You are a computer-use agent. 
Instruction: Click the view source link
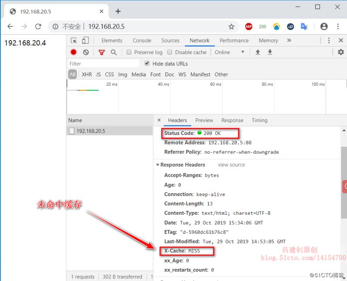pos(231,165)
